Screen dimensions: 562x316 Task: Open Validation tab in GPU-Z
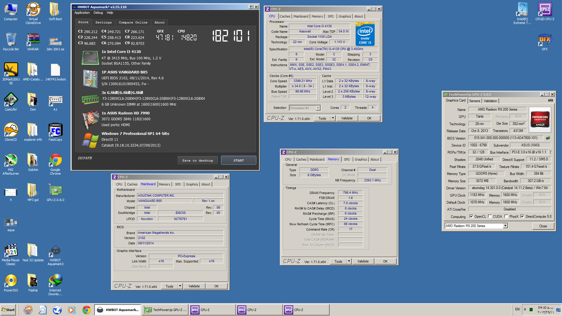pyautogui.click(x=490, y=101)
